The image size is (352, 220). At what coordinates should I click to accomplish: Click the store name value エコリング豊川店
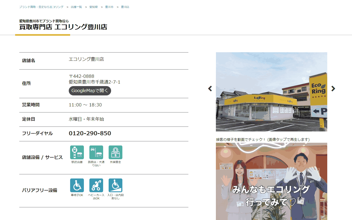(86, 59)
